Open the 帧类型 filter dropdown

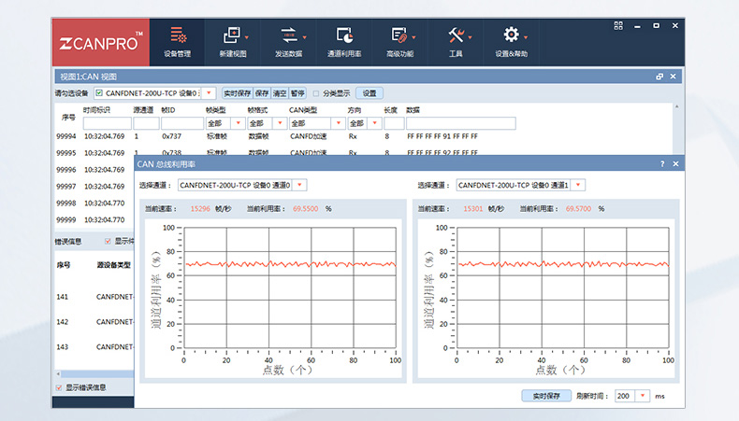(x=237, y=123)
